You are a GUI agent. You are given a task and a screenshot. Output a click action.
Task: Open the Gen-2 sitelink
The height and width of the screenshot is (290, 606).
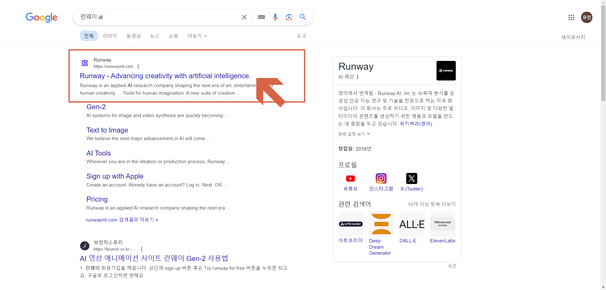96,107
